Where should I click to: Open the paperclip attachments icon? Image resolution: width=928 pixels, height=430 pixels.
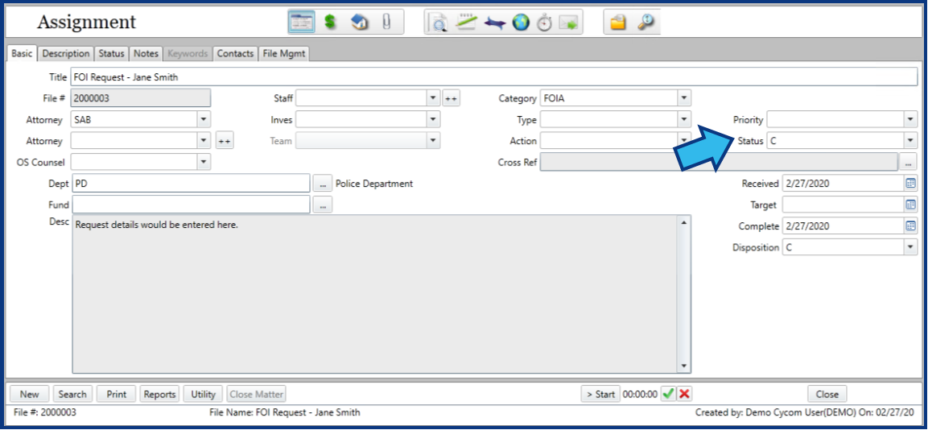(x=386, y=23)
